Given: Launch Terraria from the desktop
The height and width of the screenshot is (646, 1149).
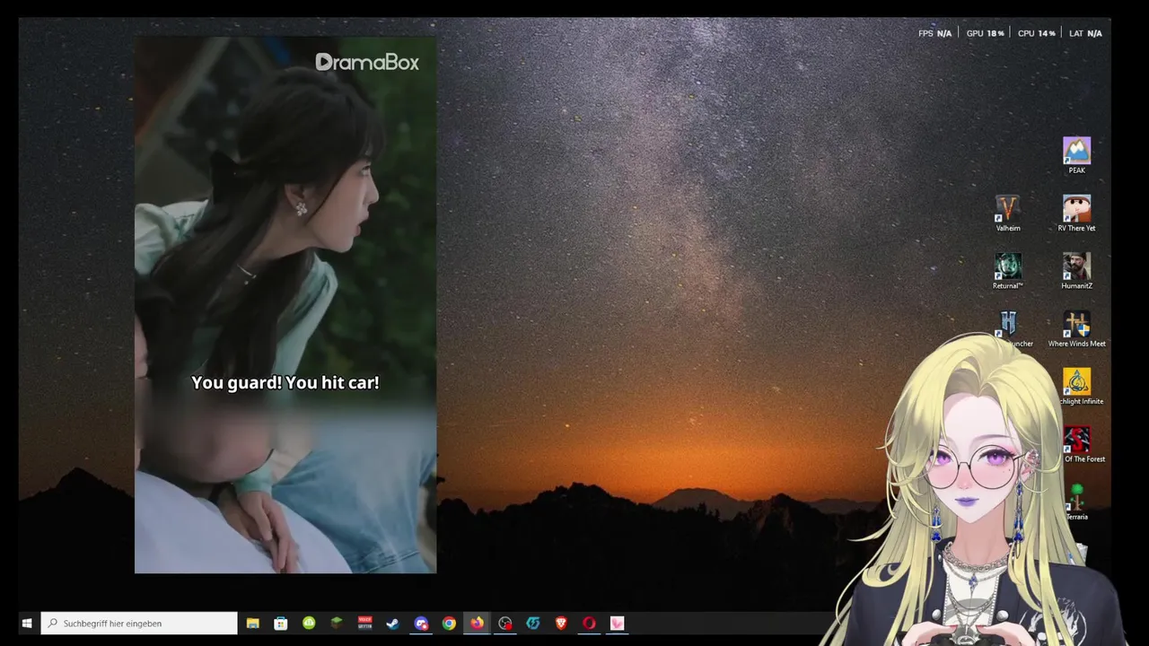Looking at the screenshot, I should point(1077,502).
